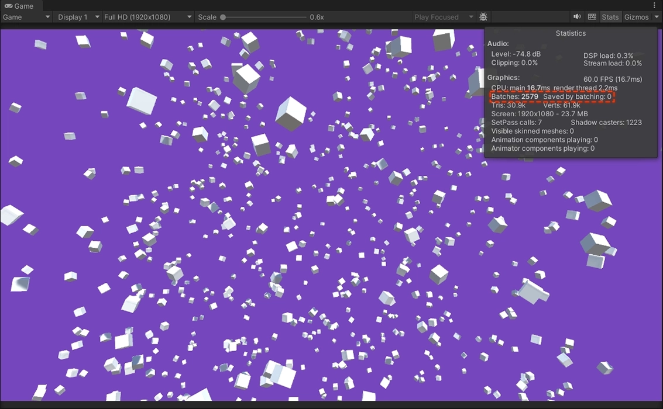Open the Display 1 dropdown
This screenshot has height=409, width=663.
pos(78,17)
